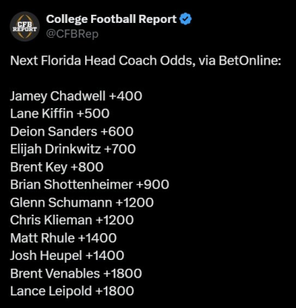Select the Lane Kiffin +500 line
This screenshot has height=308, width=296.
[60, 114]
